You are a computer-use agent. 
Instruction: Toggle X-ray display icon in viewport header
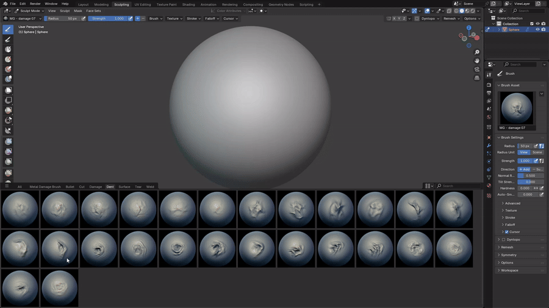tap(449, 11)
